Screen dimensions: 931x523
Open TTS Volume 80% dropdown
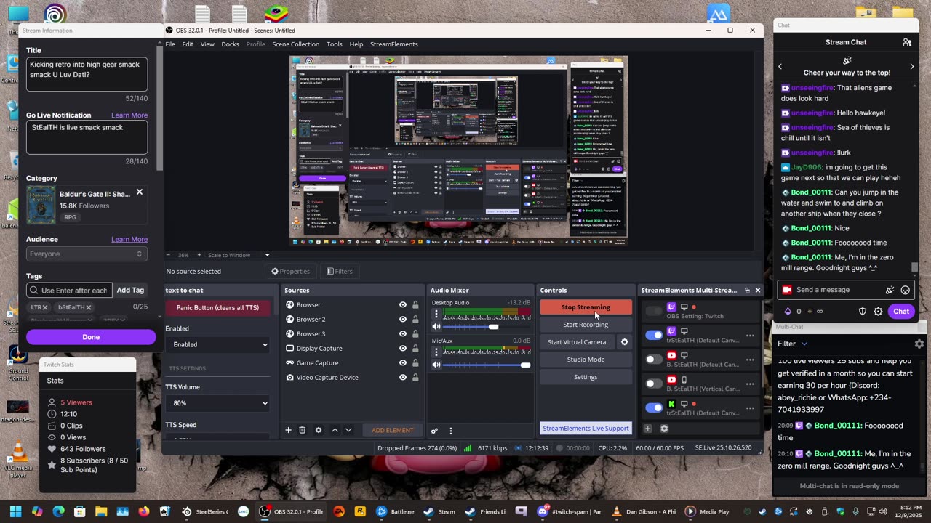pyautogui.click(x=217, y=403)
